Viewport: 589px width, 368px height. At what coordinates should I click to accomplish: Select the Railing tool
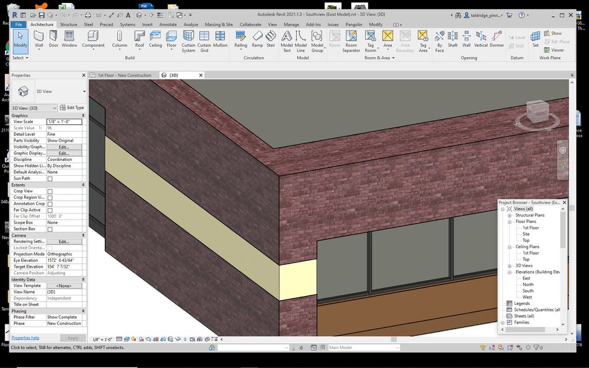[x=241, y=40]
